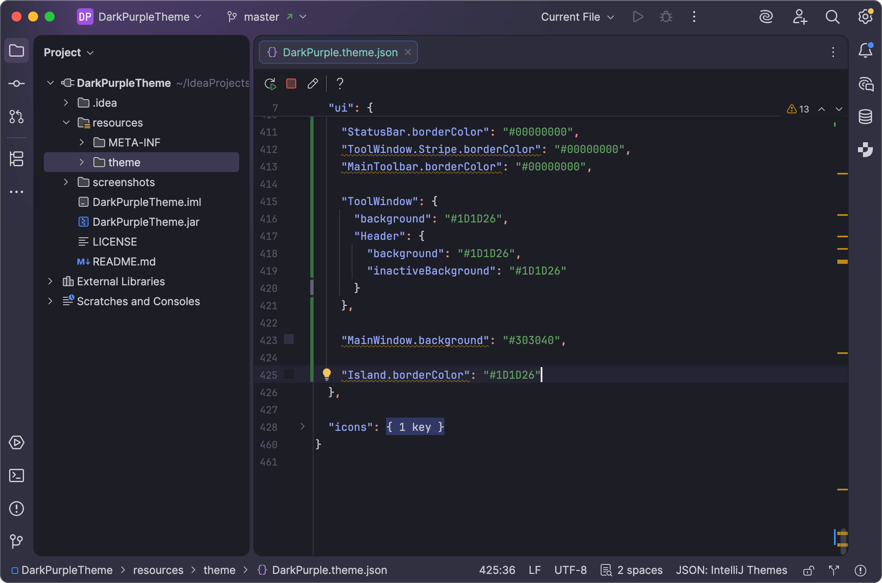The image size is (882, 583).
Task: Click the 13 warnings indicator
Action: 798,109
